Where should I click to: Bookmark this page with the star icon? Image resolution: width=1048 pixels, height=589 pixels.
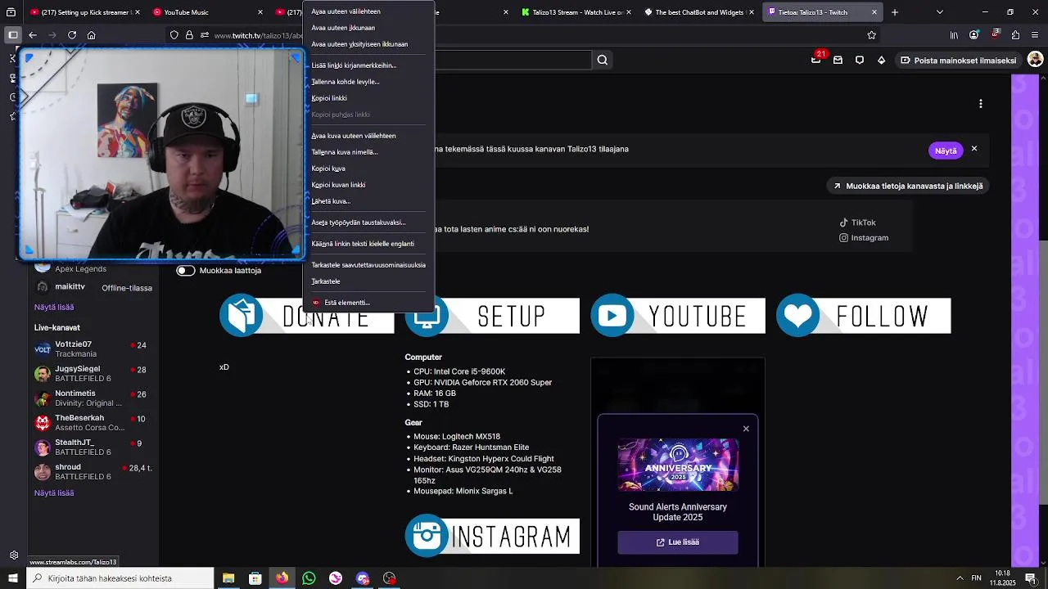click(x=871, y=35)
